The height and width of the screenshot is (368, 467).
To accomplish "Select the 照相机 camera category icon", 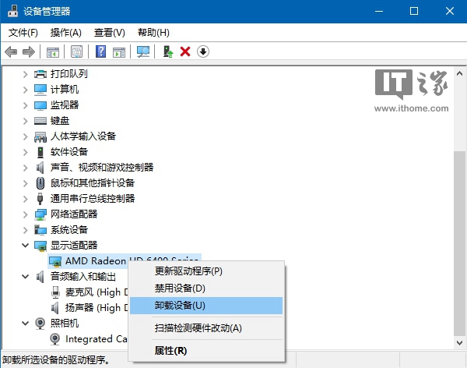I will point(40,324).
